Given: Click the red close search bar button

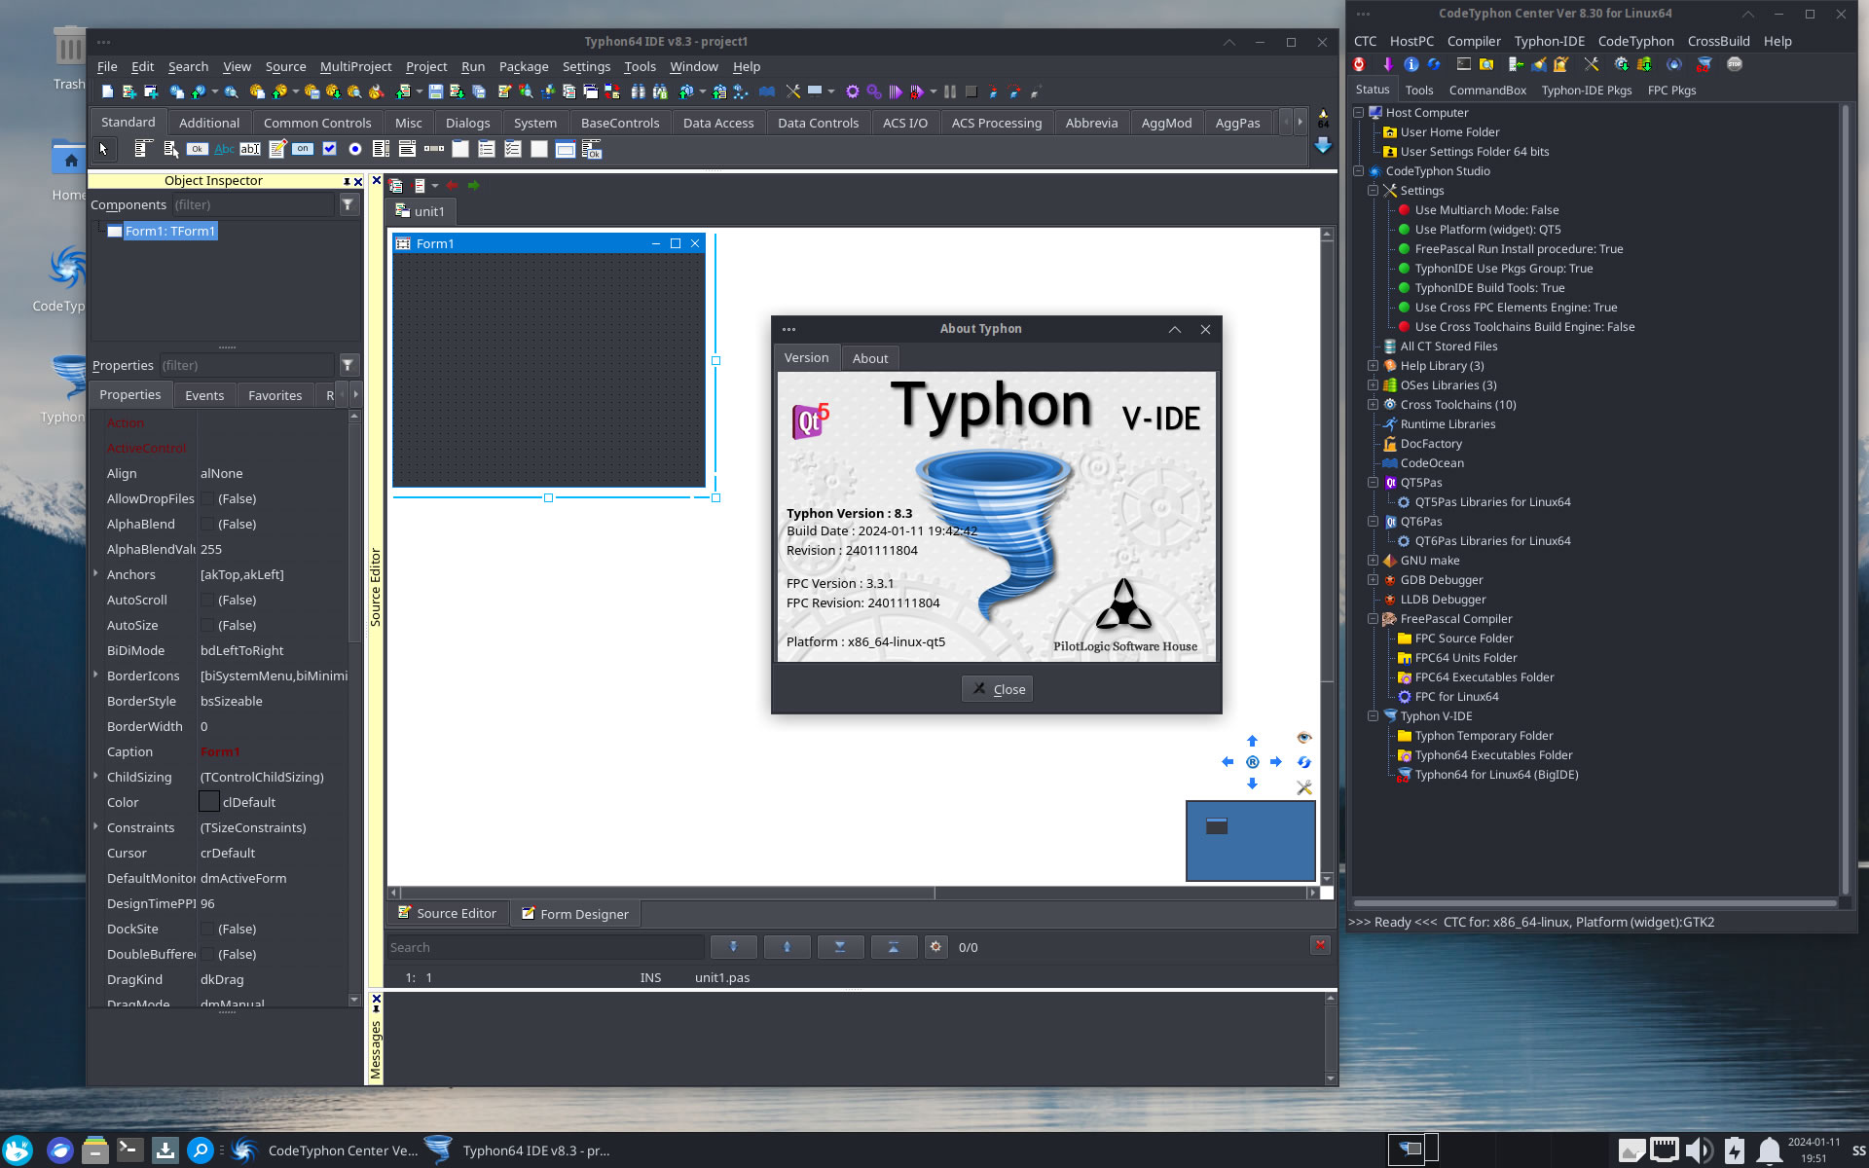Looking at the screenshot, I should click(1320, 945).
